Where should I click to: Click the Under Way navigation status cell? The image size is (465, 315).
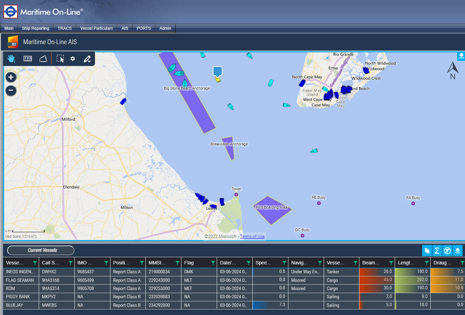click(x=306, y=272)
